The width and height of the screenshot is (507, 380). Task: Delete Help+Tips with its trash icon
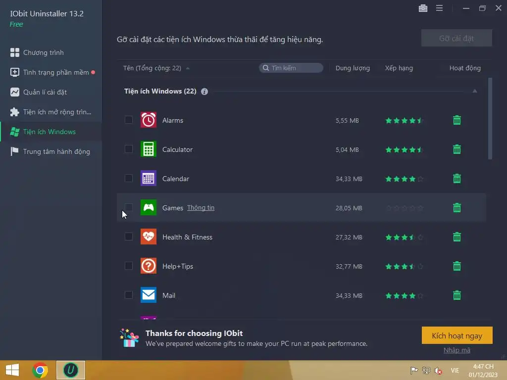point(457,266)
